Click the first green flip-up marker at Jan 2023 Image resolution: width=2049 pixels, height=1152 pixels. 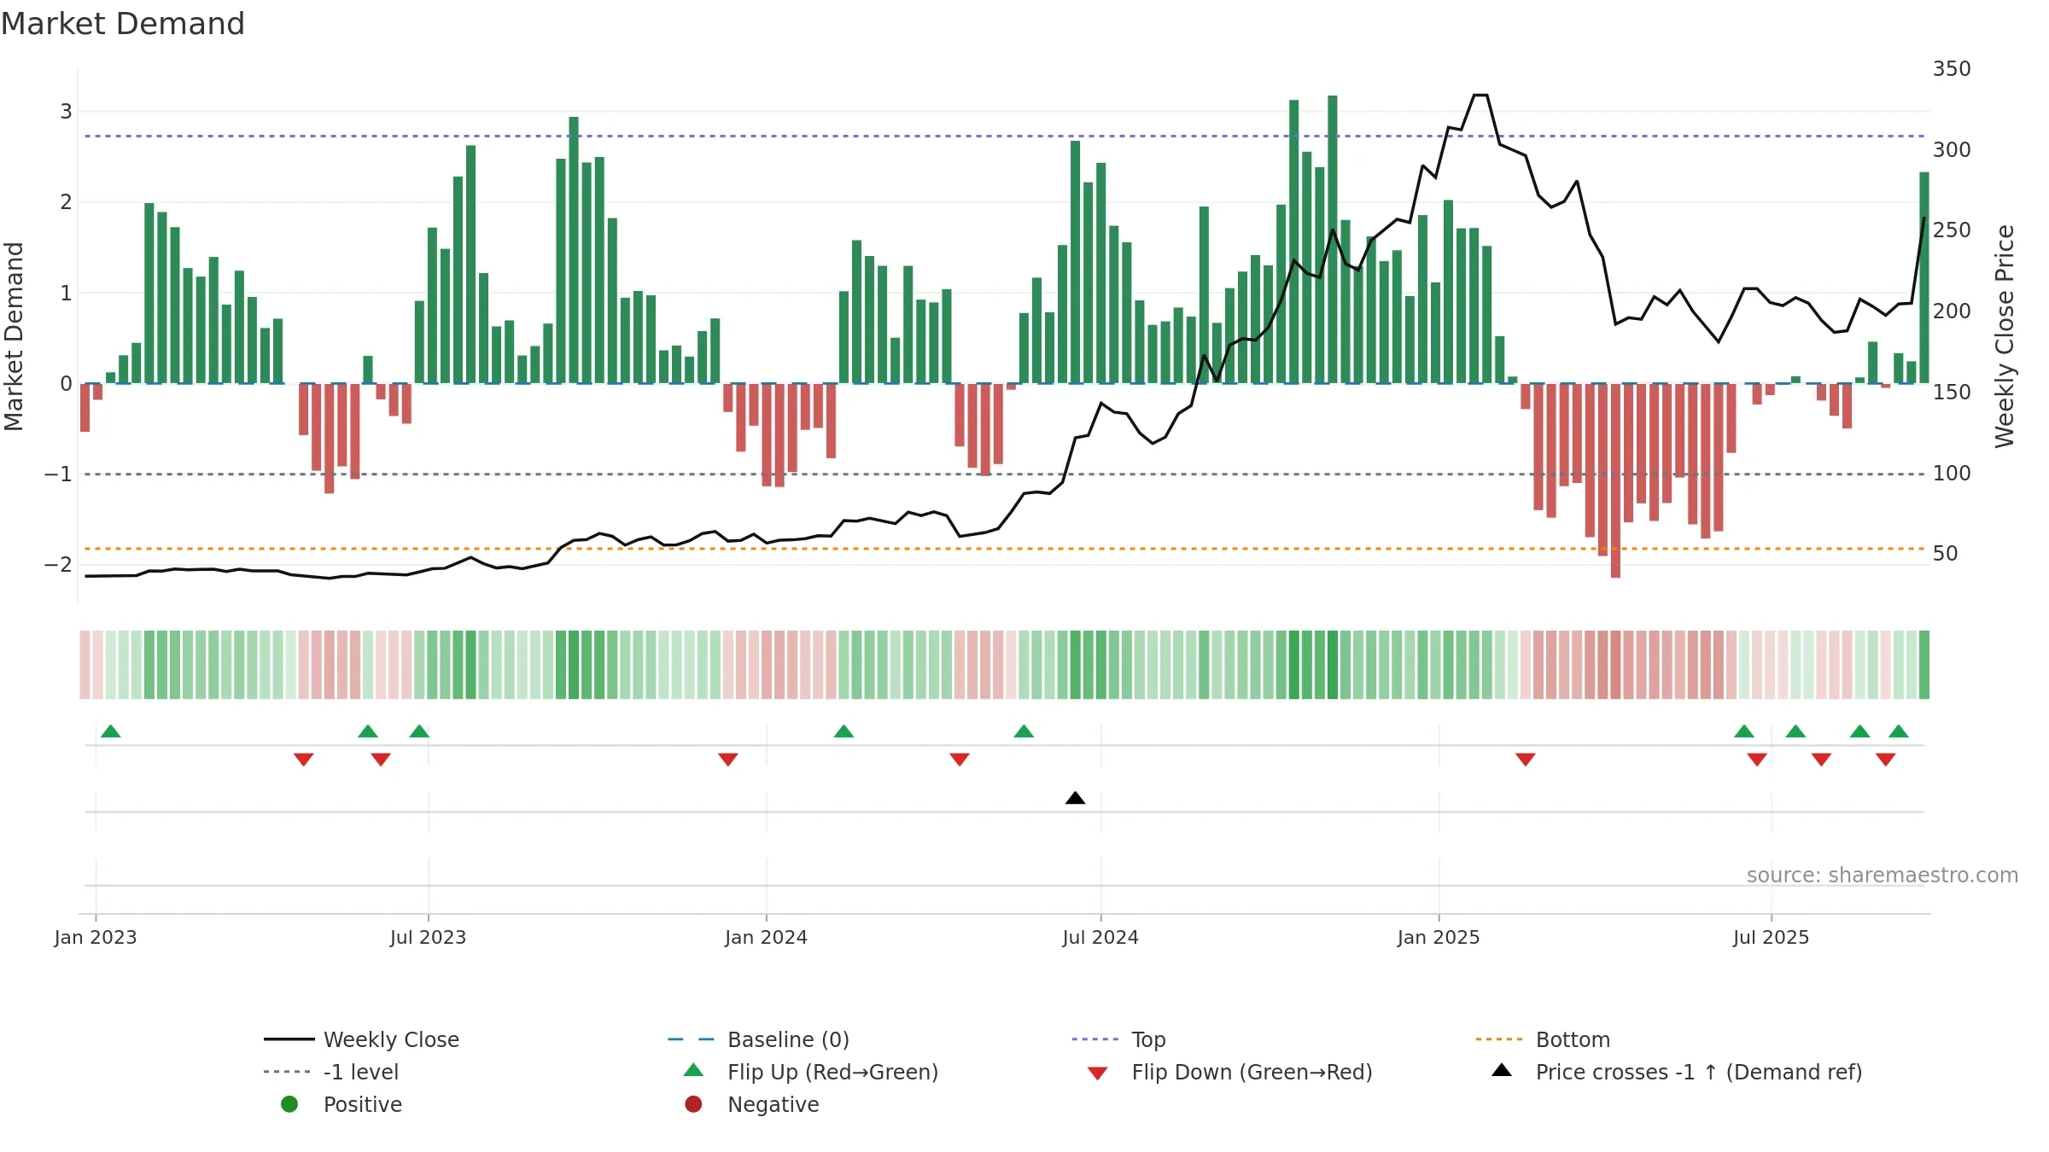pos(111,731)
